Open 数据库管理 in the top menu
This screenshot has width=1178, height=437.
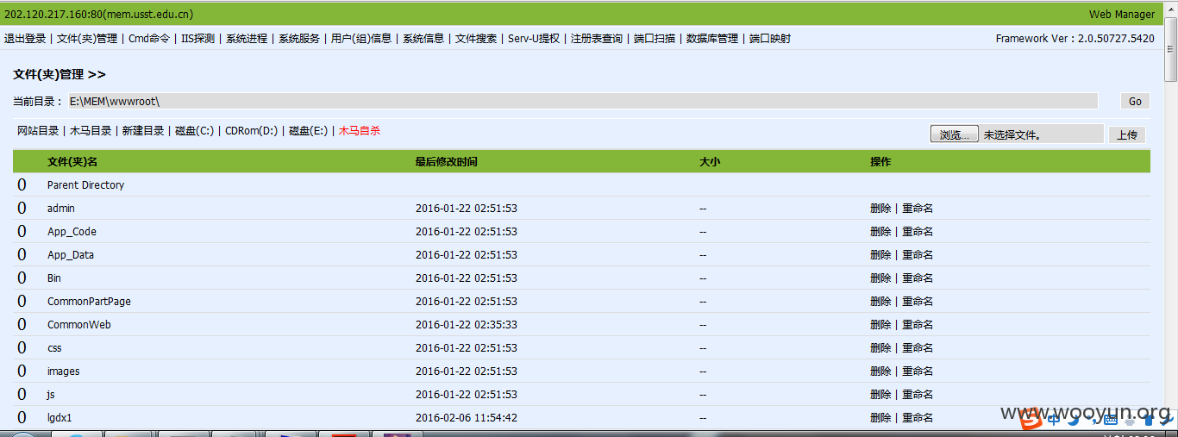(x=712, y=39)
